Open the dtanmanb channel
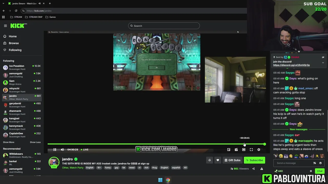Image resolution: width=328 pixels, height=184 pixels. 22,112
